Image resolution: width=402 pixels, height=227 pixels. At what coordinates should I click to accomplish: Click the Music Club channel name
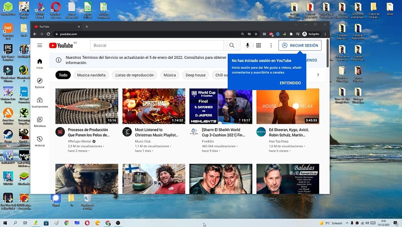(143, 142)
